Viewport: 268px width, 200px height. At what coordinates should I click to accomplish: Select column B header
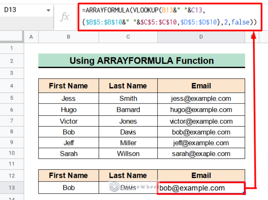pos(68,37)
